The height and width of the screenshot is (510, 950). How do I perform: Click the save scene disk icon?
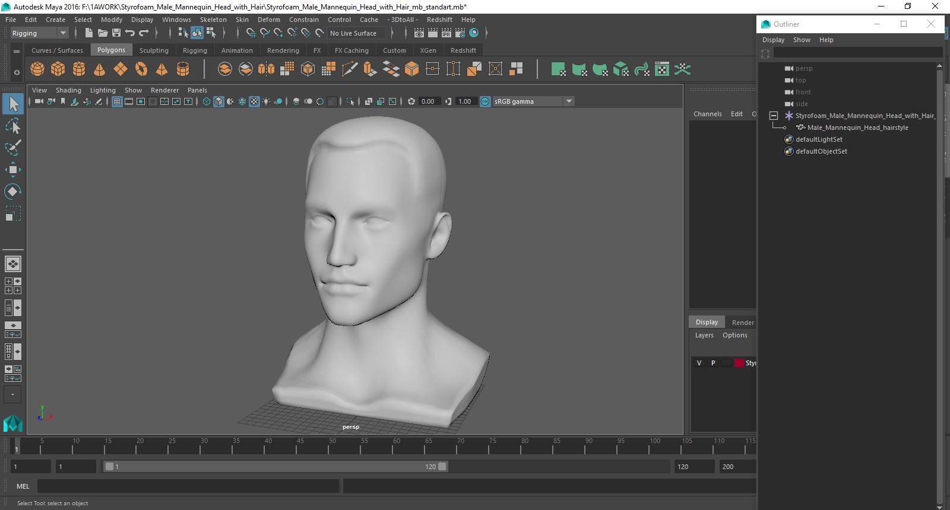pyautogui.click(x=116, y=33)
